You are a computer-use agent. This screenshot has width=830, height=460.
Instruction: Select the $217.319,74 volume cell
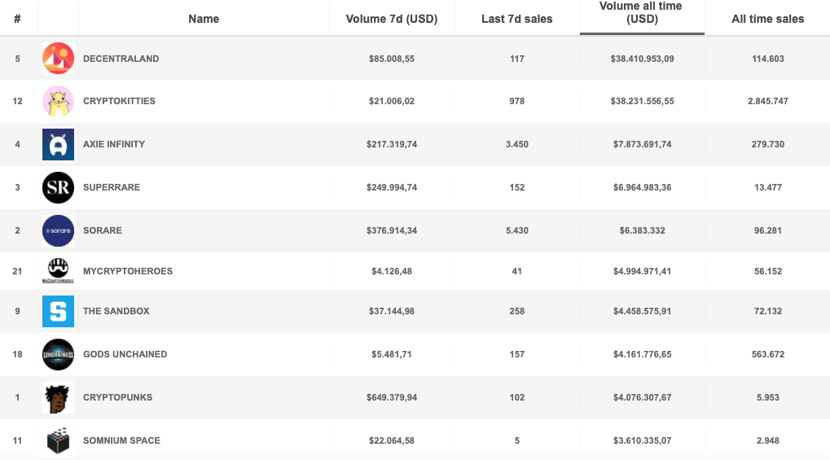pyautogui.click(x=392, y=144)
